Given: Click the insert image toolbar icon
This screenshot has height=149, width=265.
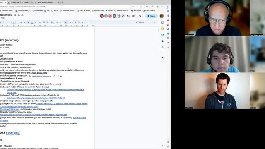Looking at the screenshot, I should (x=48, y=22).
